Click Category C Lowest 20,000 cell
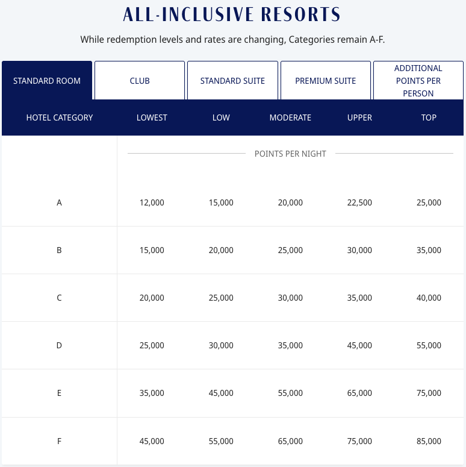Image resolution: width=466 pixels, height=467 pixels. (152, 298)
